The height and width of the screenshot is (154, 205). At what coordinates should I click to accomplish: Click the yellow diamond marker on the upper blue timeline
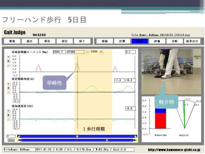click(77, 136)
